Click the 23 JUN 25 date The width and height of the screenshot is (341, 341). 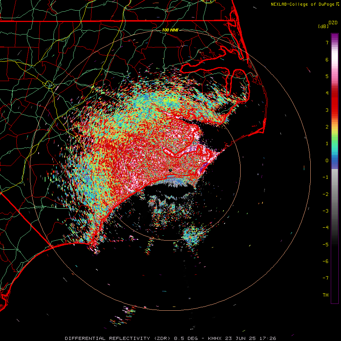[x=241, y=338]
